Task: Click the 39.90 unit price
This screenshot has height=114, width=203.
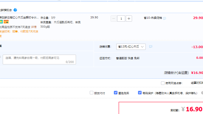Action: (94, 18)
